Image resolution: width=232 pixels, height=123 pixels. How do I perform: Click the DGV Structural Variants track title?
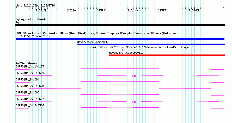(96, 33)
